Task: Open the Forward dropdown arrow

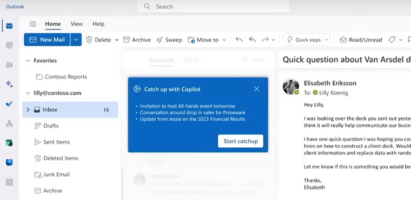Action: [273, 40]
